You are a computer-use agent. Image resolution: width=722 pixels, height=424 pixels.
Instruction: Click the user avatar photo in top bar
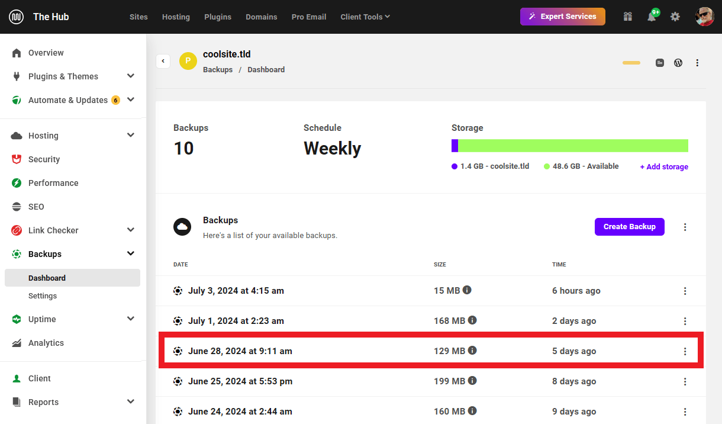[704, 17]
